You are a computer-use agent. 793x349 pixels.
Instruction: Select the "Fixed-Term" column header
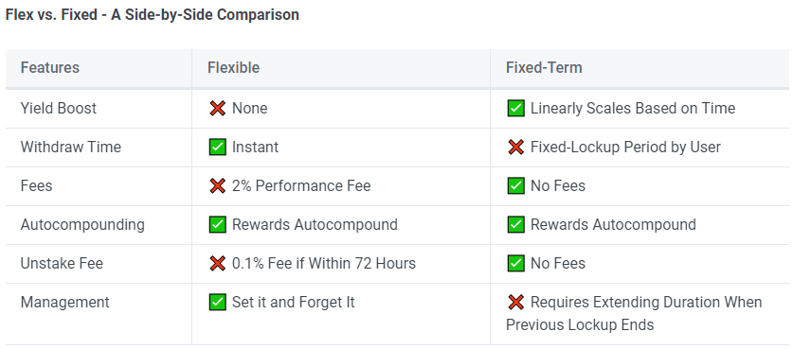coord(544,68)
